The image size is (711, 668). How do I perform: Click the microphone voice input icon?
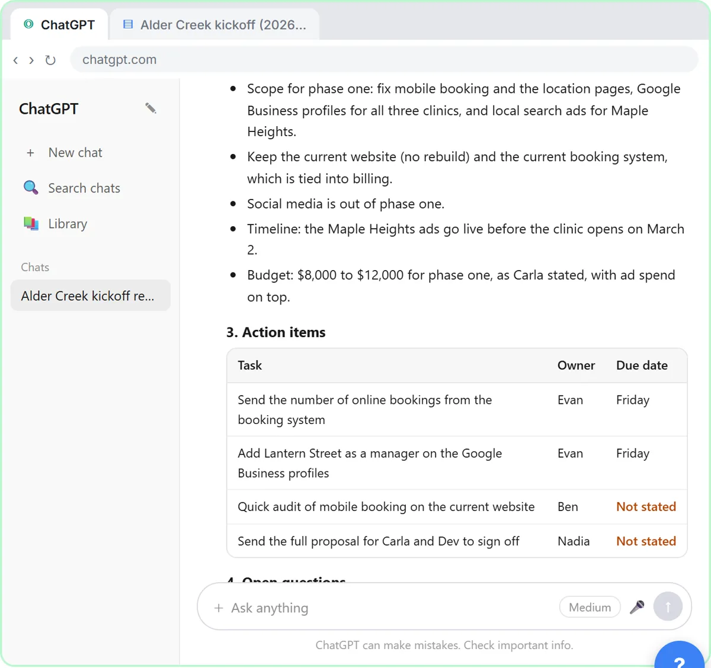637,607
